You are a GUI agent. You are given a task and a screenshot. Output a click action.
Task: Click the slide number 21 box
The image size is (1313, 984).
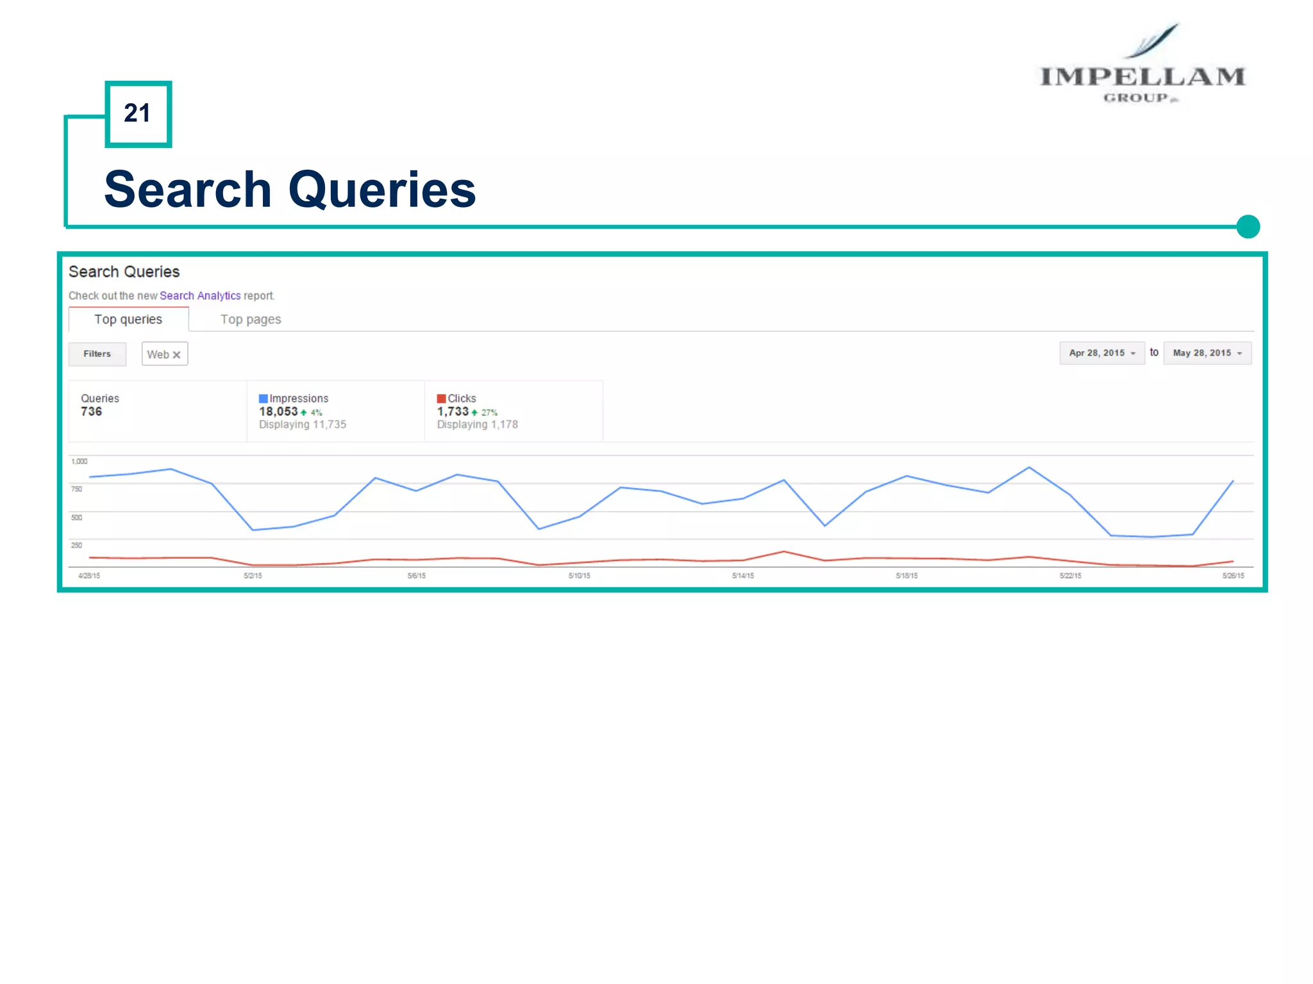[x=138, y=114]
